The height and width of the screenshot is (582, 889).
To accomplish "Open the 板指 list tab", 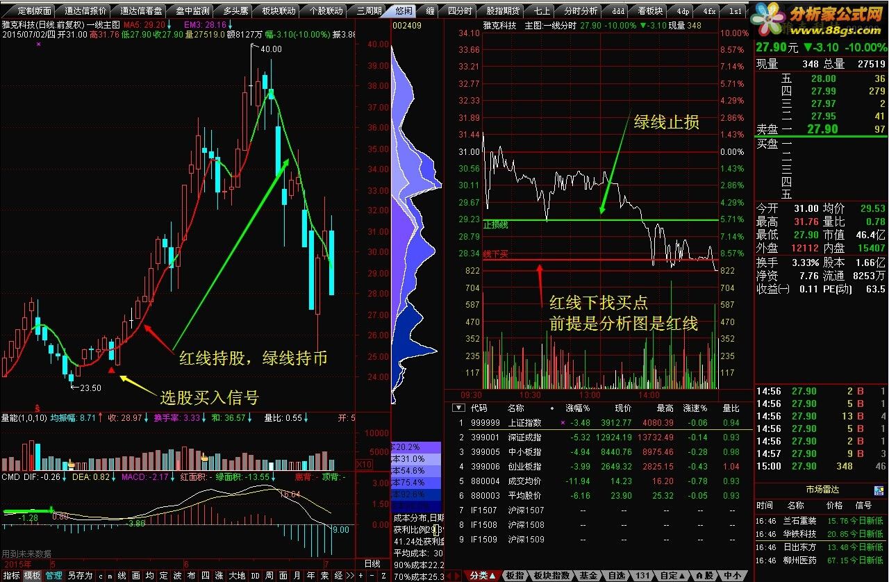I will (515, 576).
